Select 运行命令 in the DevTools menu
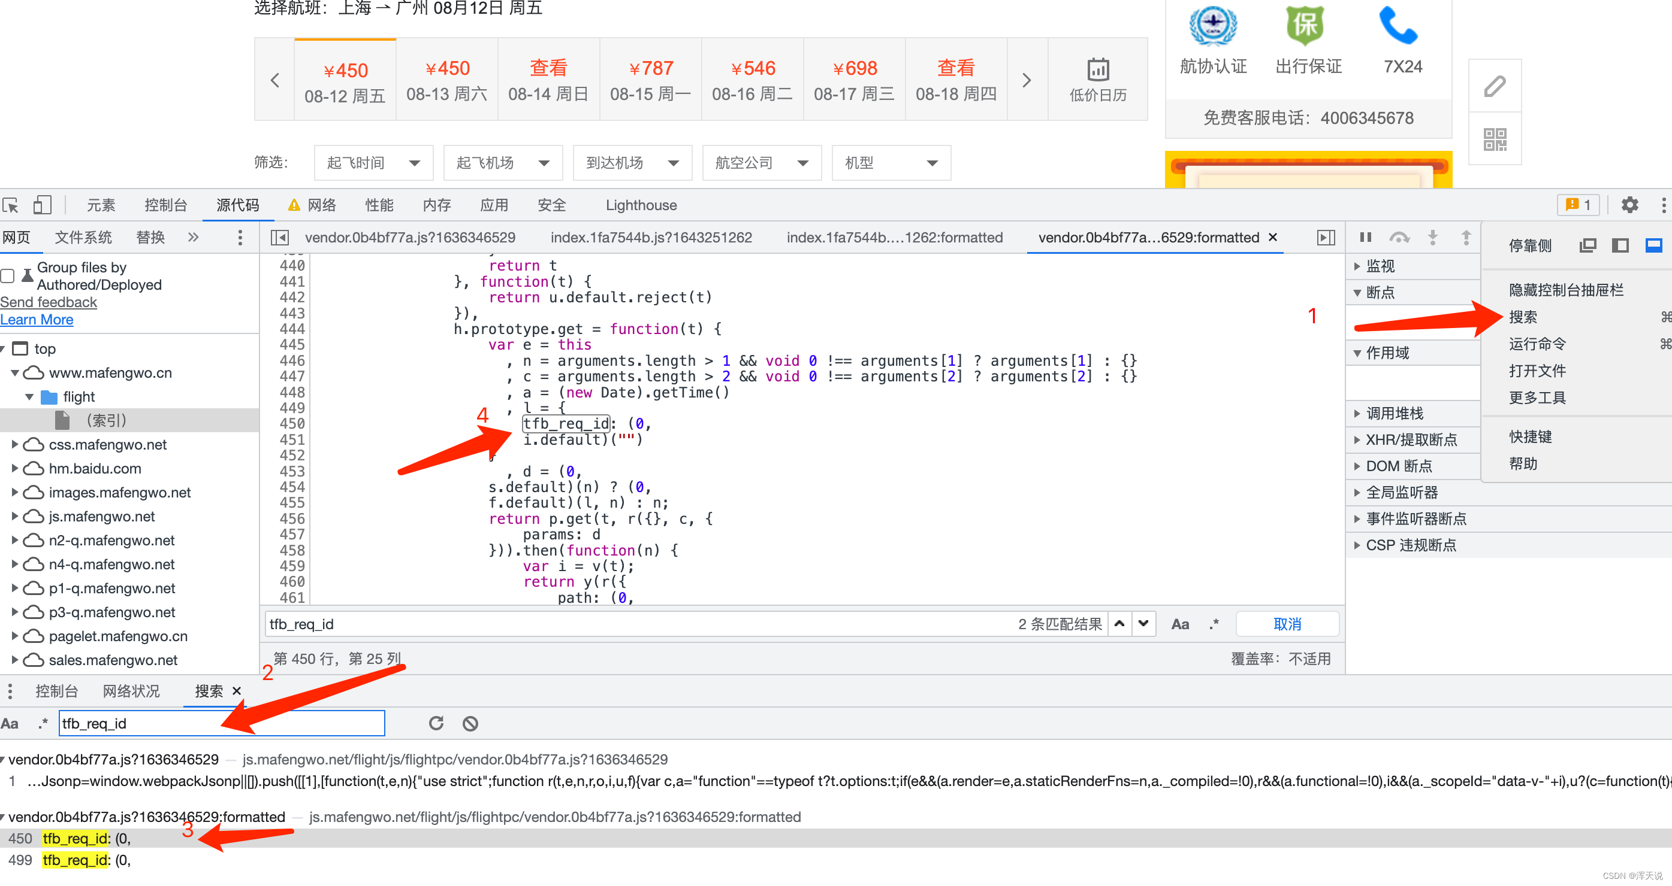 point(1537,344)
